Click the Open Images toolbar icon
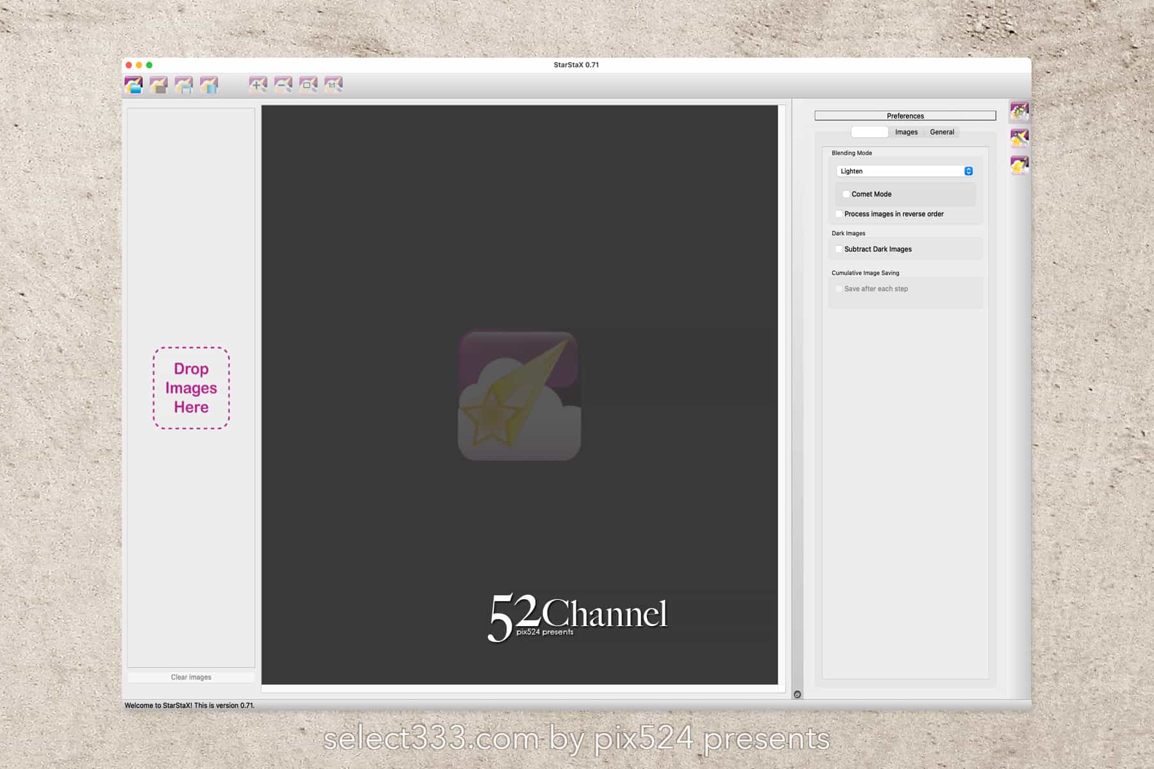 (133, 85)
